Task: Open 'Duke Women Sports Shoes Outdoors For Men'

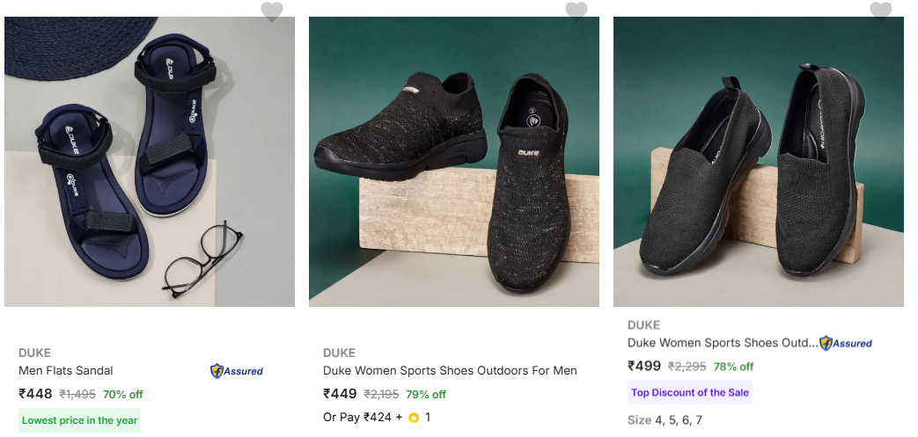Action: tap(450, 371)
